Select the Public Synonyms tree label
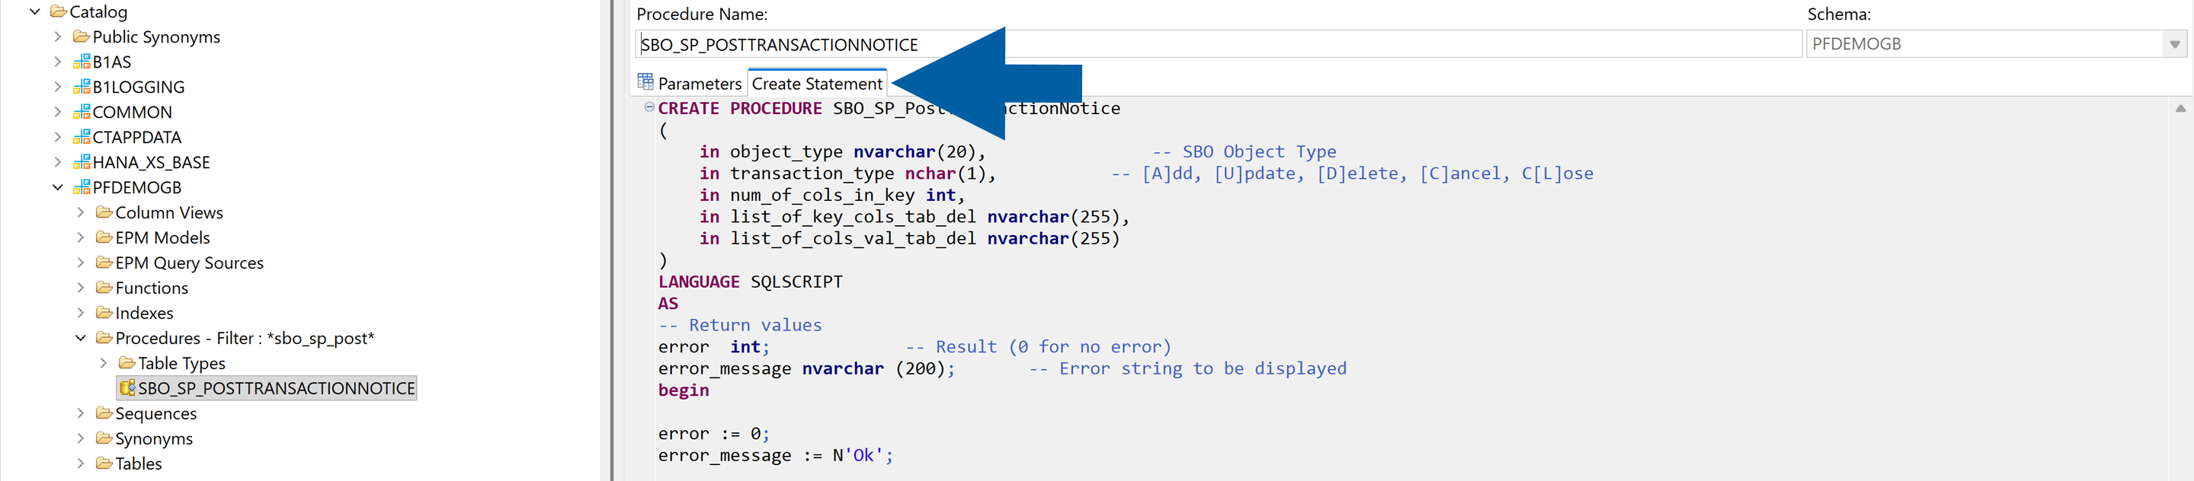 (157, 37)
